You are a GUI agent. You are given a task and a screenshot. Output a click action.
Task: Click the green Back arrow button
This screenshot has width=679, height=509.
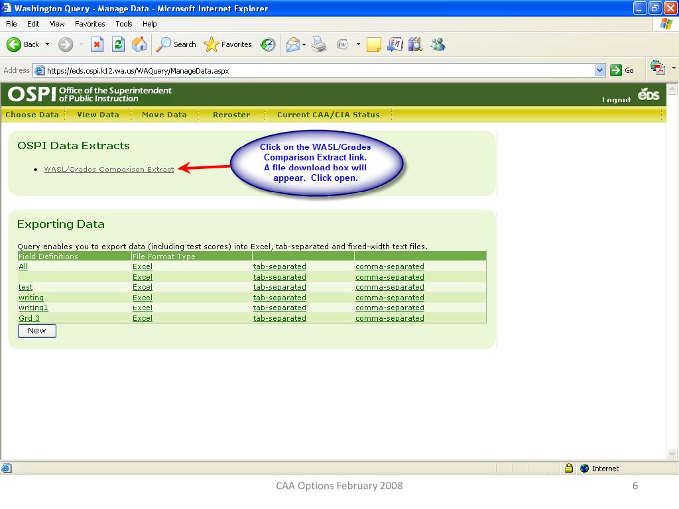pyautogui.click(x=14, y=44)
